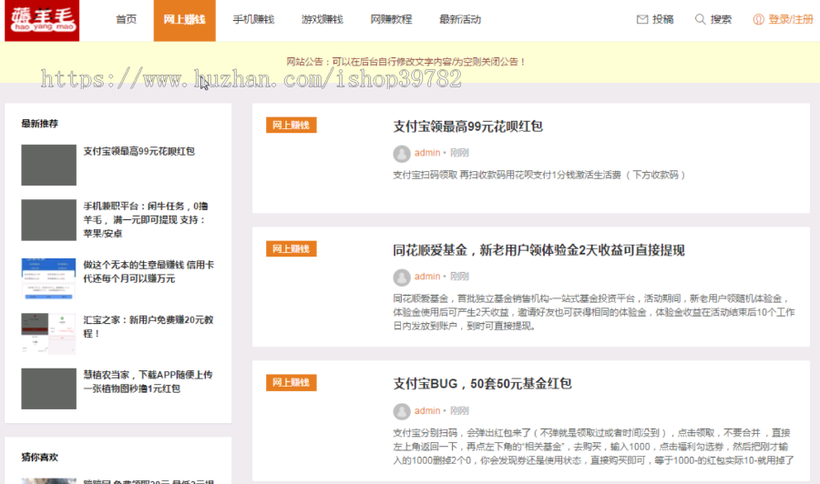Screen dimensions: 820x484
Task: Click the magnifier search icon
Action: [x=700, y=19]
